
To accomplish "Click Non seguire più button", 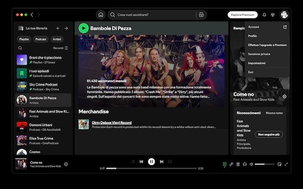I will click(x=269, y=134).
